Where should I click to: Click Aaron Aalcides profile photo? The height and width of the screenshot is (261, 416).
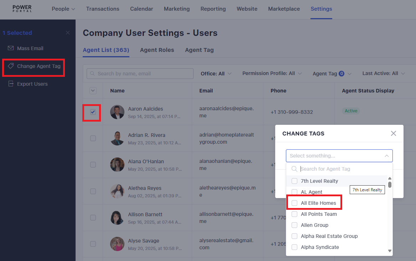(x=117, y=112)
